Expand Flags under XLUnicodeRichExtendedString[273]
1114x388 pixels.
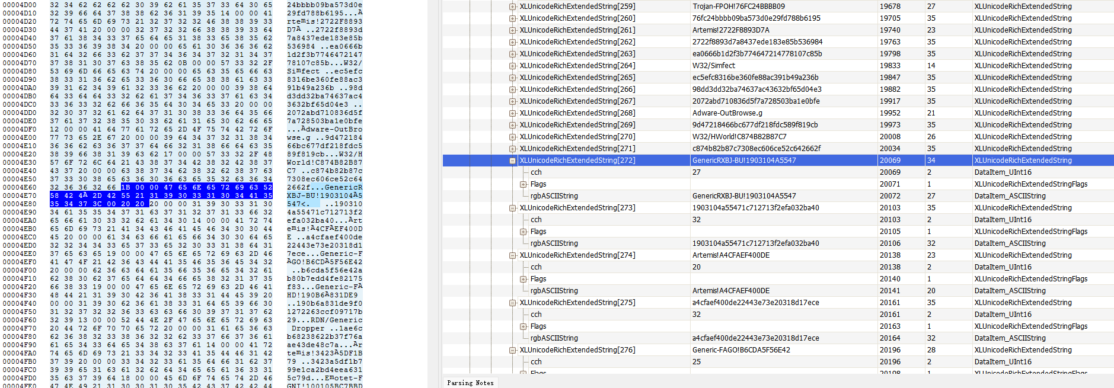click(x=523, y=232)
